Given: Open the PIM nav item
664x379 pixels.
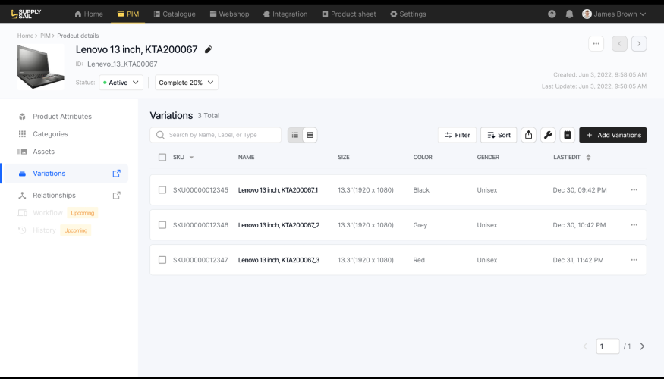Looking at the screenshot, I should [128, 14].
